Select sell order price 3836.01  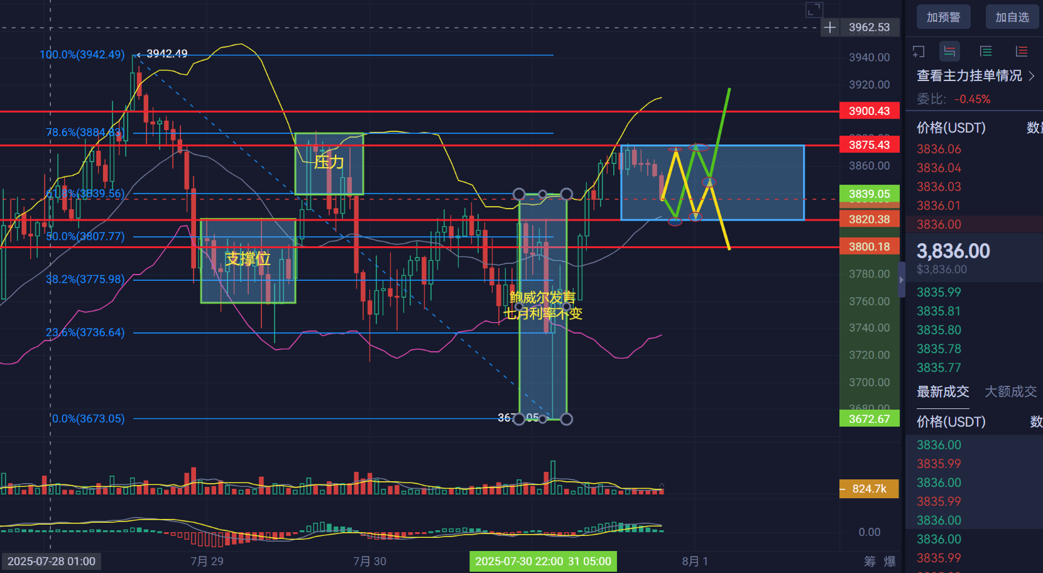tap(939, 205)
